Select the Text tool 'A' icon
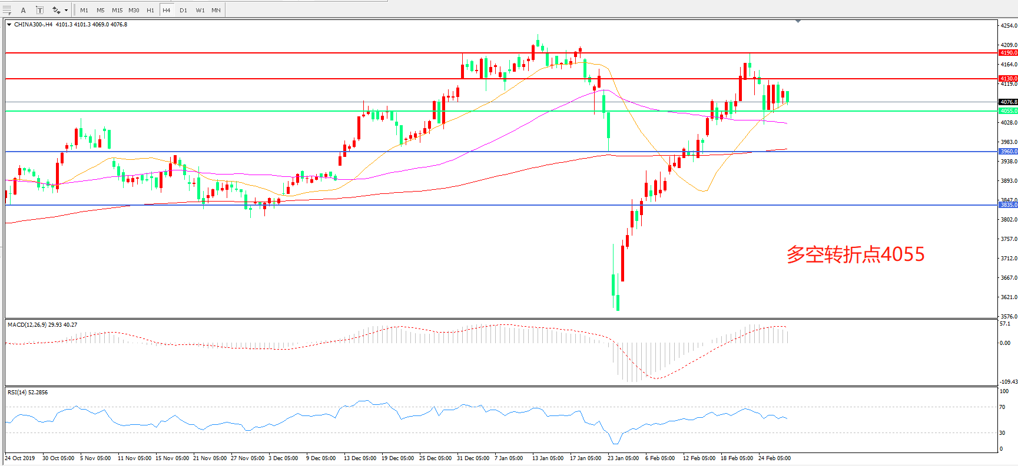The image size is (1018, 466). (x=24, y=10)
